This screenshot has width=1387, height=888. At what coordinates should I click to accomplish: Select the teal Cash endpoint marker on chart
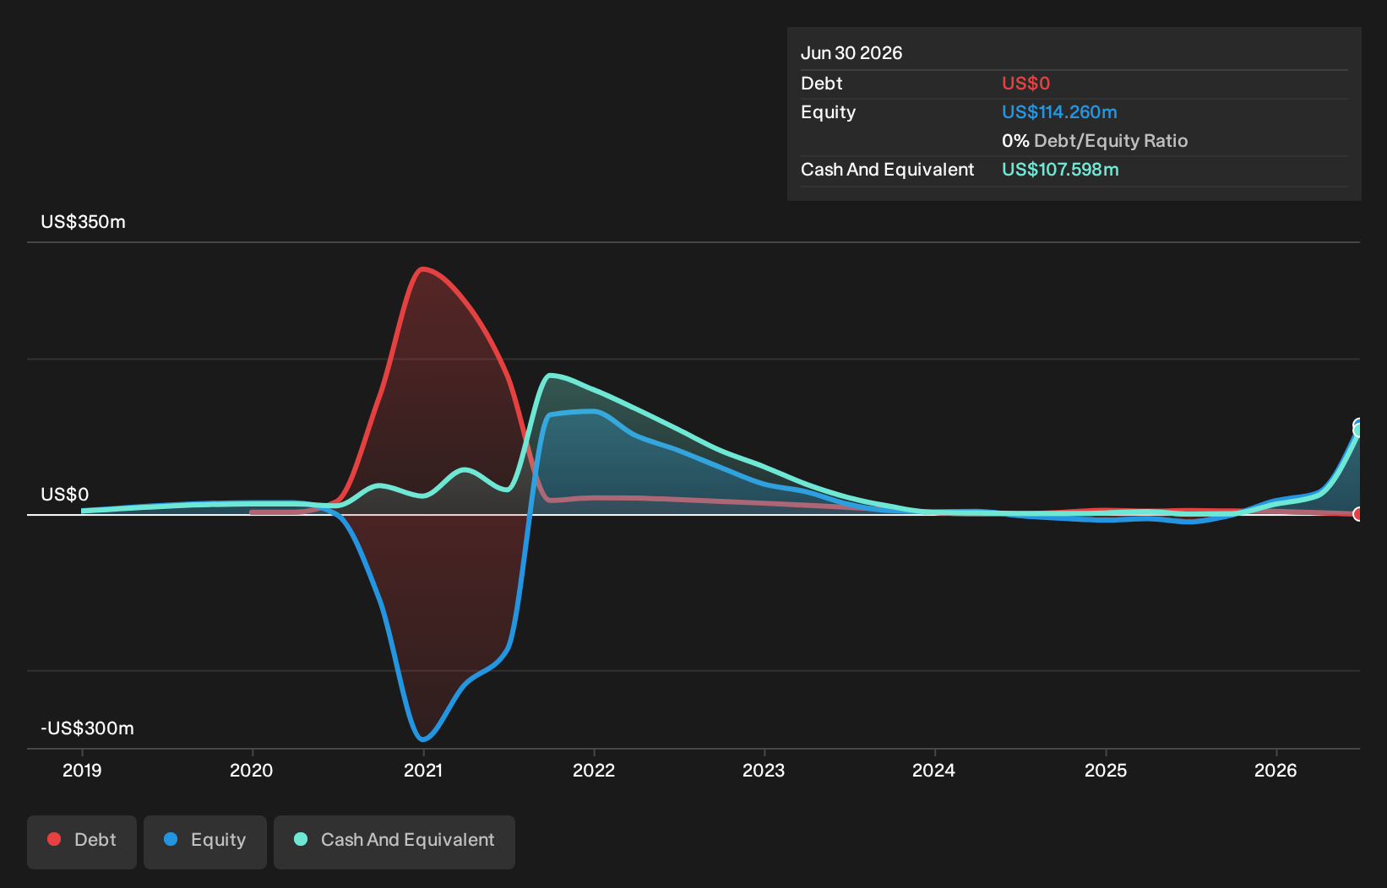(x=1357, y=430)
